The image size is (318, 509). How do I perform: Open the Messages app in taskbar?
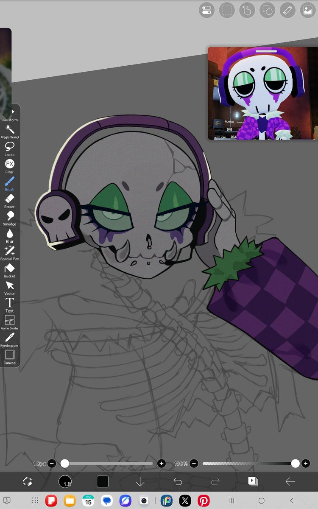point(107,501)
